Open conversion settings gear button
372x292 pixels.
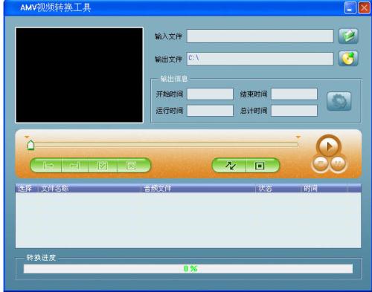coord(339,101)
